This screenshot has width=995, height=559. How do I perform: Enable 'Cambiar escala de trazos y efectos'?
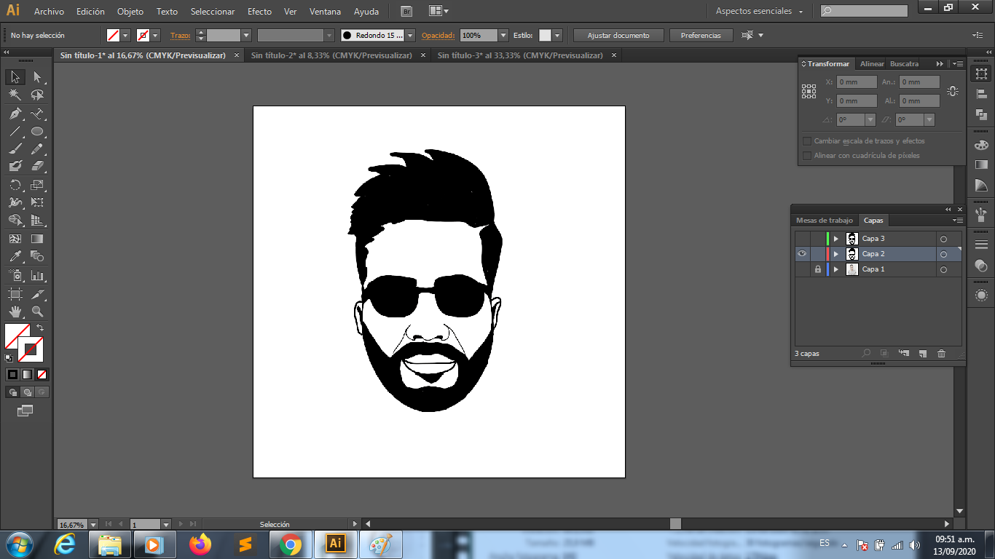(x=807, y=141)
